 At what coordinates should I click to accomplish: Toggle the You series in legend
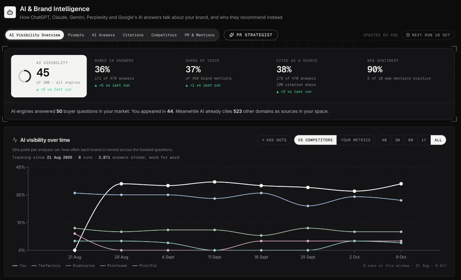click(x=19, y=266)
